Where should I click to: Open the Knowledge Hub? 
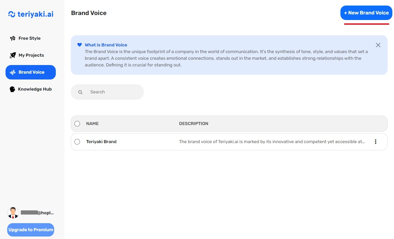click(31, 89)
